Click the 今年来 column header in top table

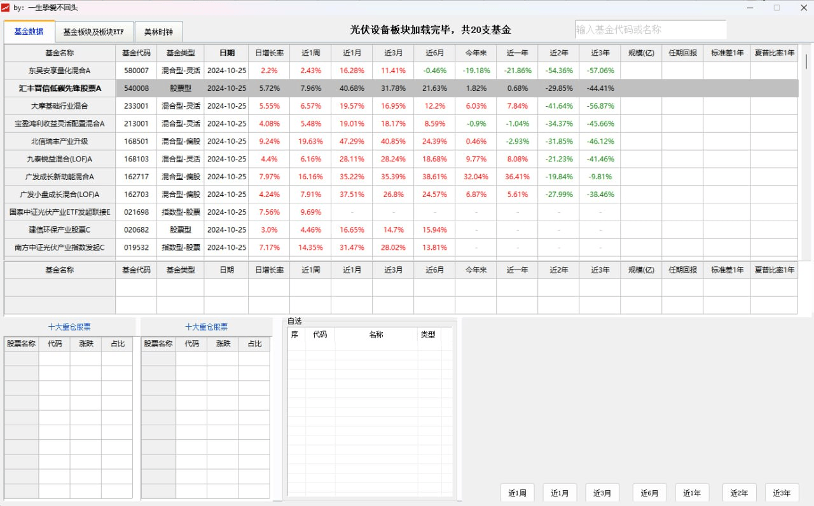click(476, 53)
